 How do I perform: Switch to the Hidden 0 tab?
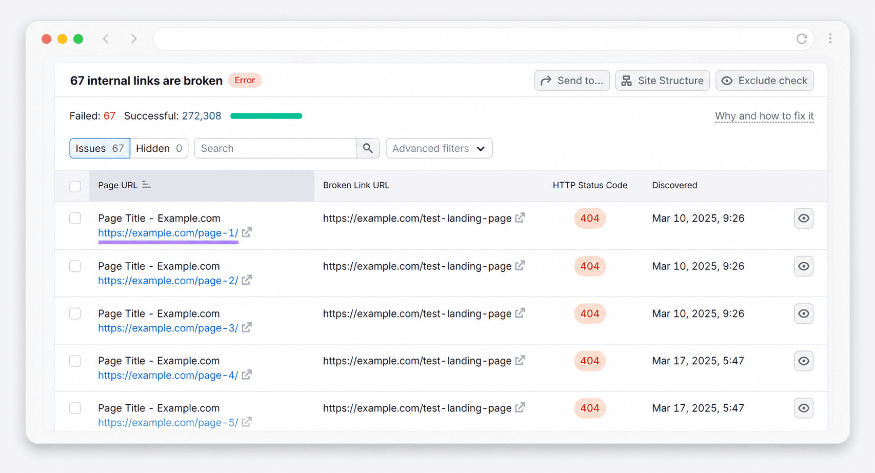click(x=159, y=148)
